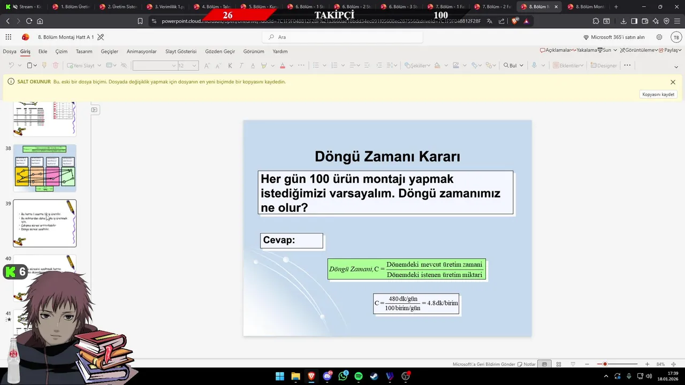Image resolution: width=685 pixels, height=385 pixels.
Task: Switch to slide sorter view icon
Action: point(559,364)
